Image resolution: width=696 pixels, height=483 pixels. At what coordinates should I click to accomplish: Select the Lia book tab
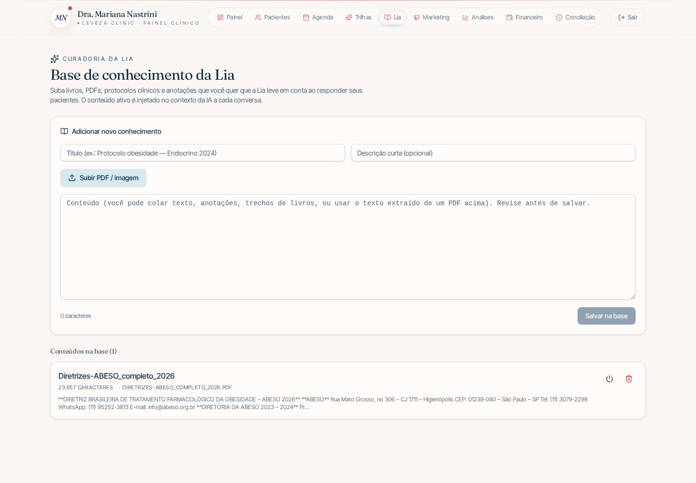click(392, 17)
